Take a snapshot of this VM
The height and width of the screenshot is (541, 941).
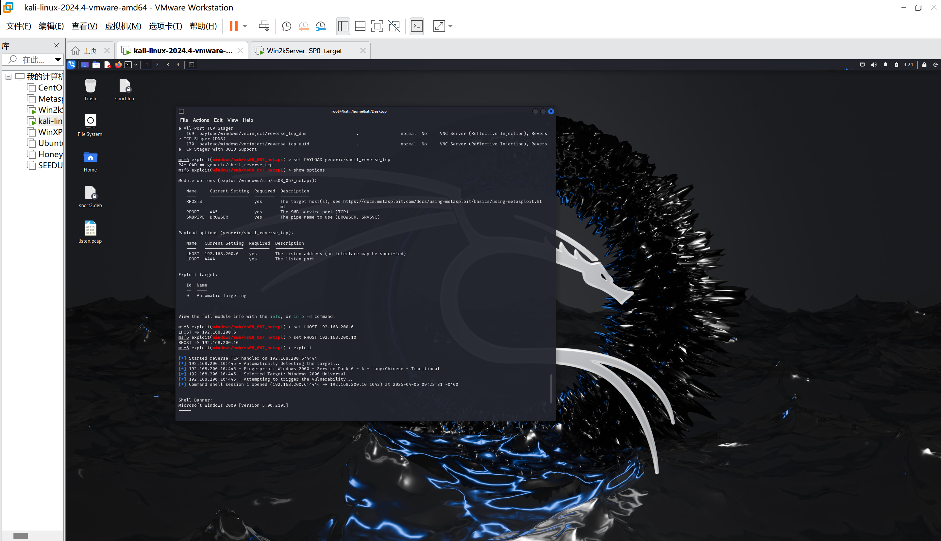286,26
